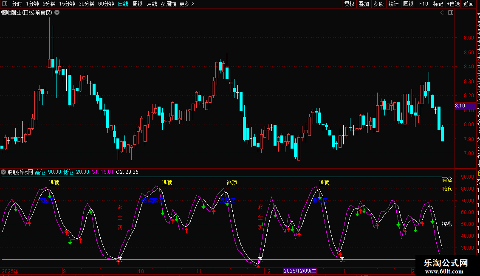Click the 高位: 90.00 indicator value

tap(48, 172)
